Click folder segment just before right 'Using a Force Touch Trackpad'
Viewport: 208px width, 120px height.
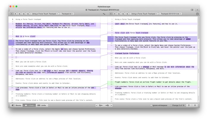127,14
